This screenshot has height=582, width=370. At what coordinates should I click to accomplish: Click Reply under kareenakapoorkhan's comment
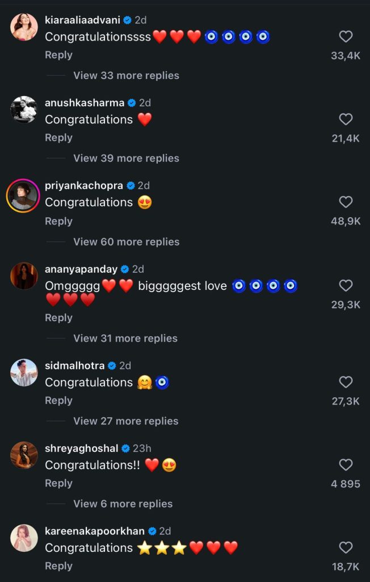pos(58,566)
